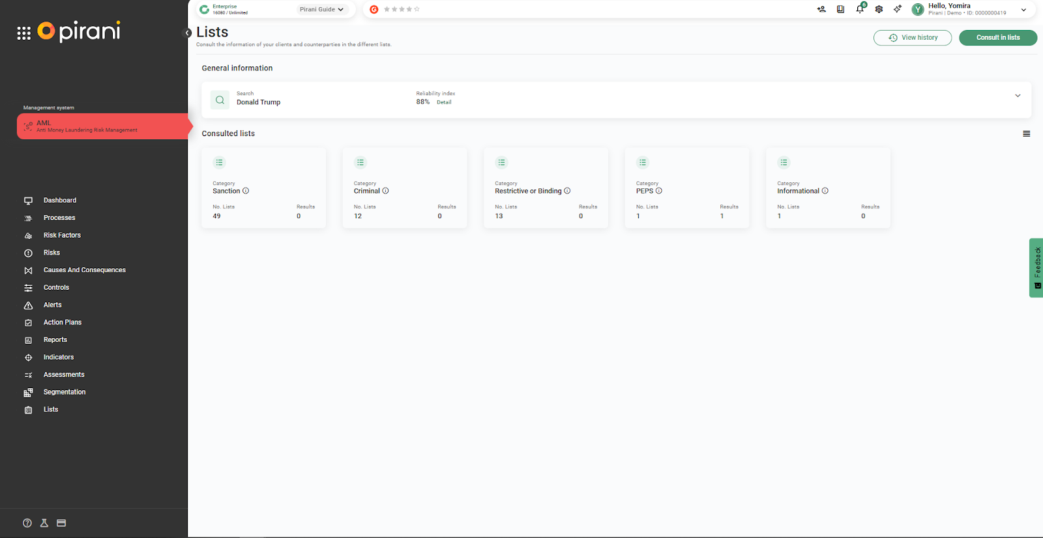
Task: Go to Action Plans in sidebar
Action: click(x=63, y=322)
